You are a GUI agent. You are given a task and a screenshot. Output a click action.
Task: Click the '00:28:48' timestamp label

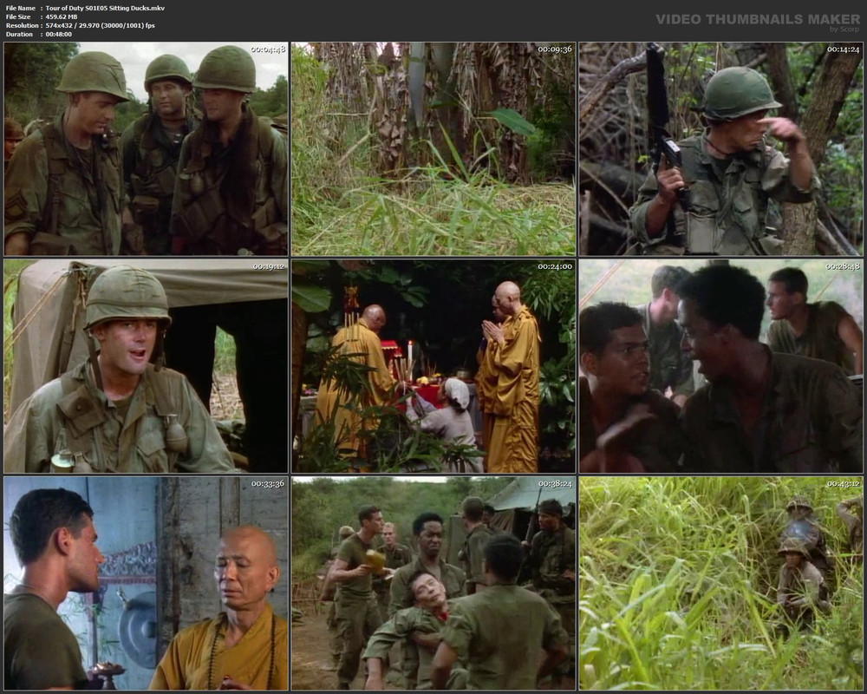click(x=844, y=266)
